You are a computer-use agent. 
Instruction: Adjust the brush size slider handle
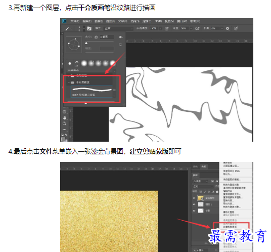click(86, 43)
